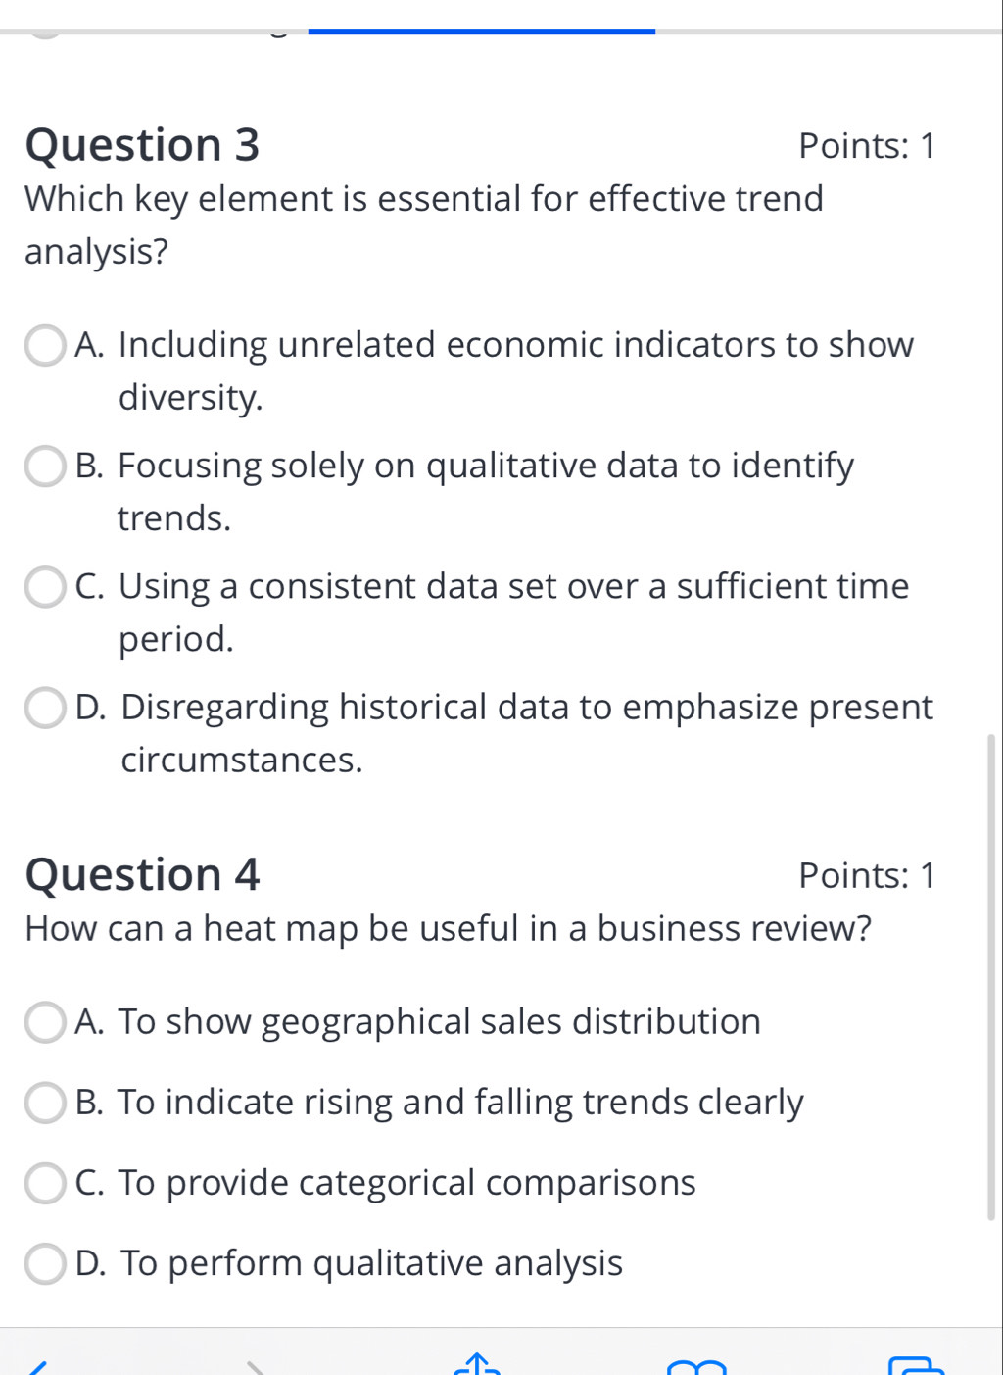The height and width of the screenshot is (1375, 1003).
Task: Select option A for trend analysis question
Action: 44,346
